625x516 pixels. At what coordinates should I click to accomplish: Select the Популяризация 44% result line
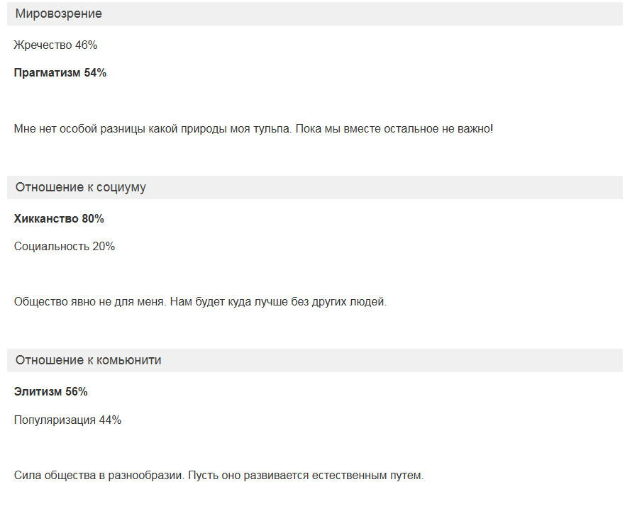[x=67, y=420]
